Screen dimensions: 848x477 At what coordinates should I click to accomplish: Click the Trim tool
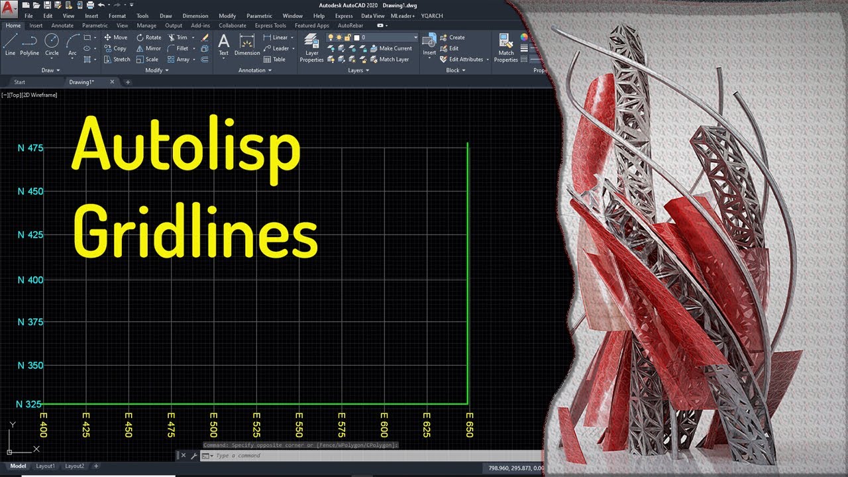(x=178, y=38)
